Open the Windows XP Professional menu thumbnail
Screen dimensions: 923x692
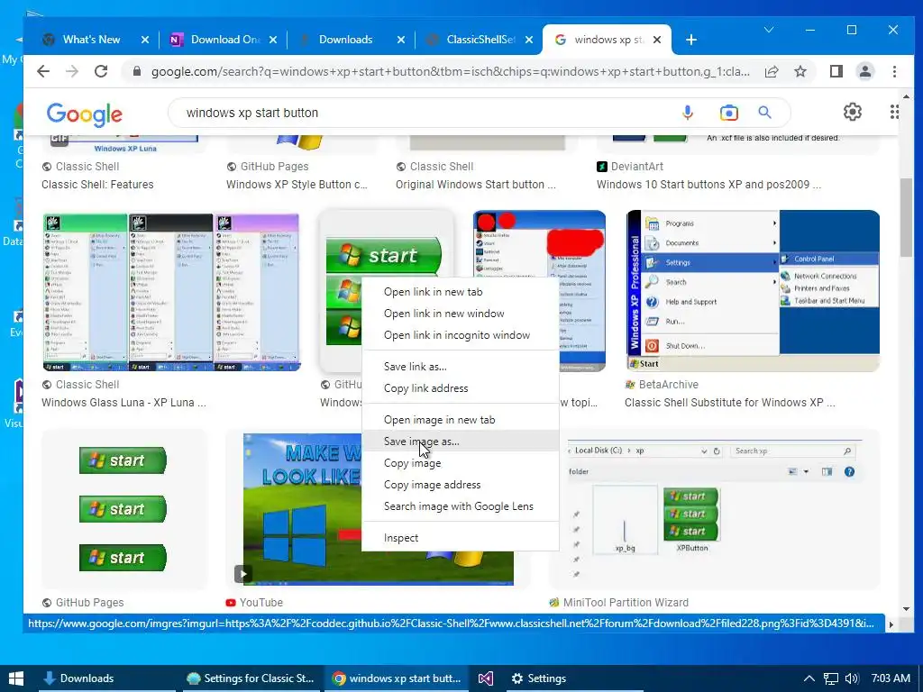(x=753, y=291)
